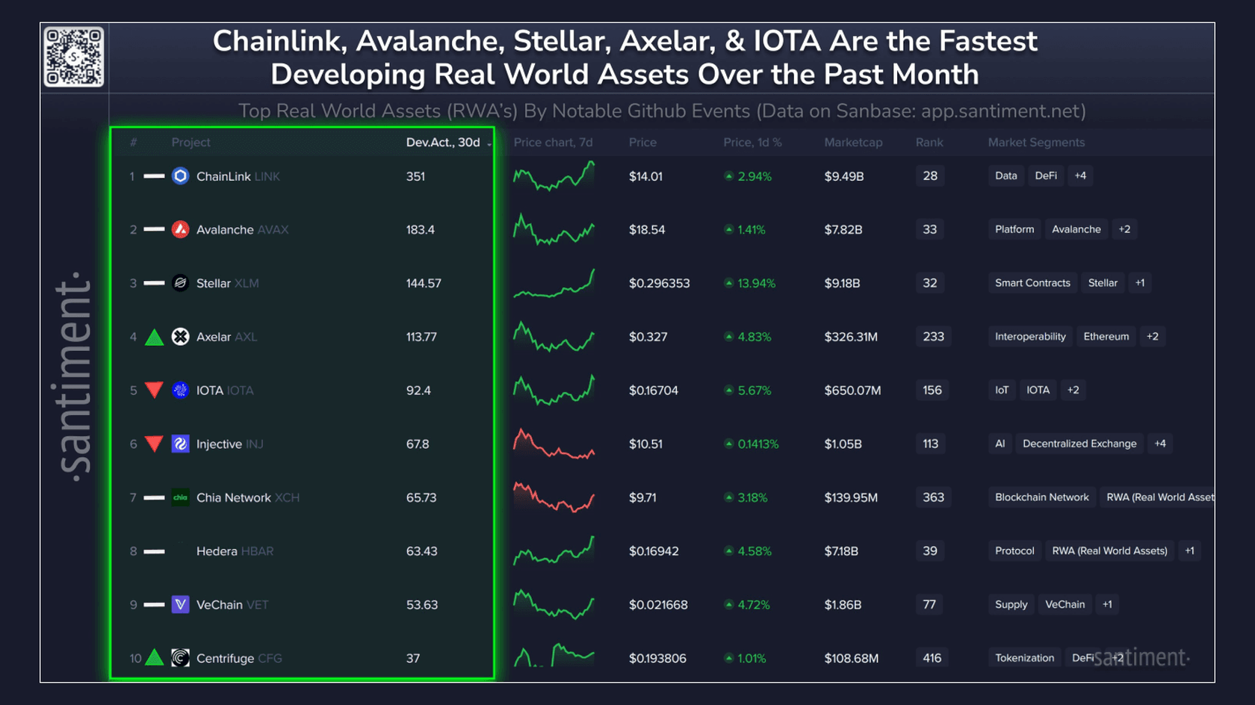Screen dimensions: 1255x705
Task: Select the Tokenization segment tag
Action: pyautogui.click(x=1024, y=658)
